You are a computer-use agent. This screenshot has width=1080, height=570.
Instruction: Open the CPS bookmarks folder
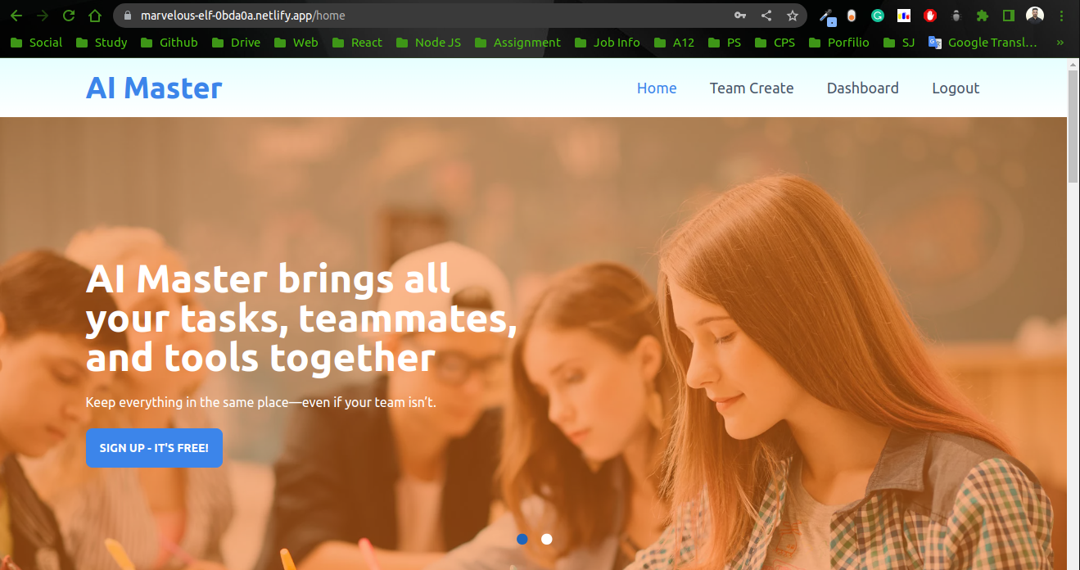coord(775,43)
